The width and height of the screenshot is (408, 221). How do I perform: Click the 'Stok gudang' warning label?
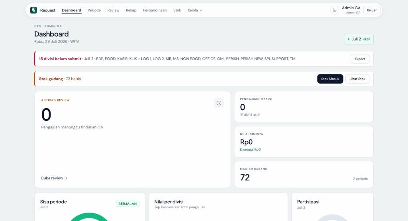coord(51,79)
